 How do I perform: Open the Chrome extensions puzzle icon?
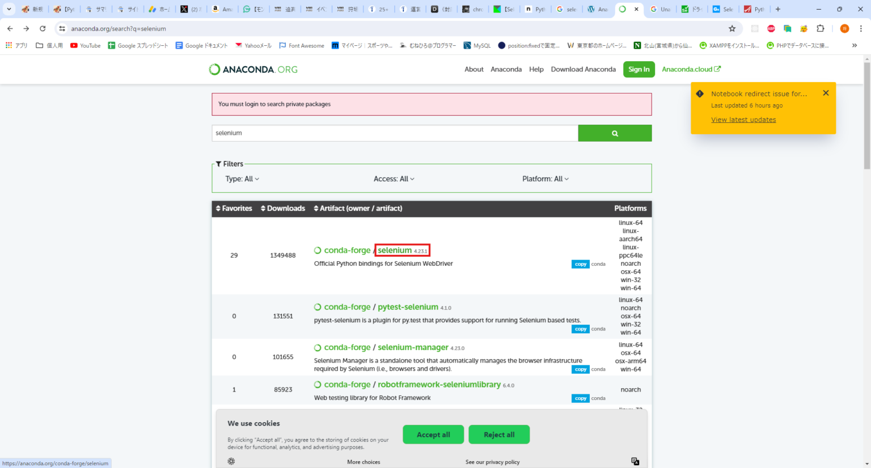click(x=819, y=28)
